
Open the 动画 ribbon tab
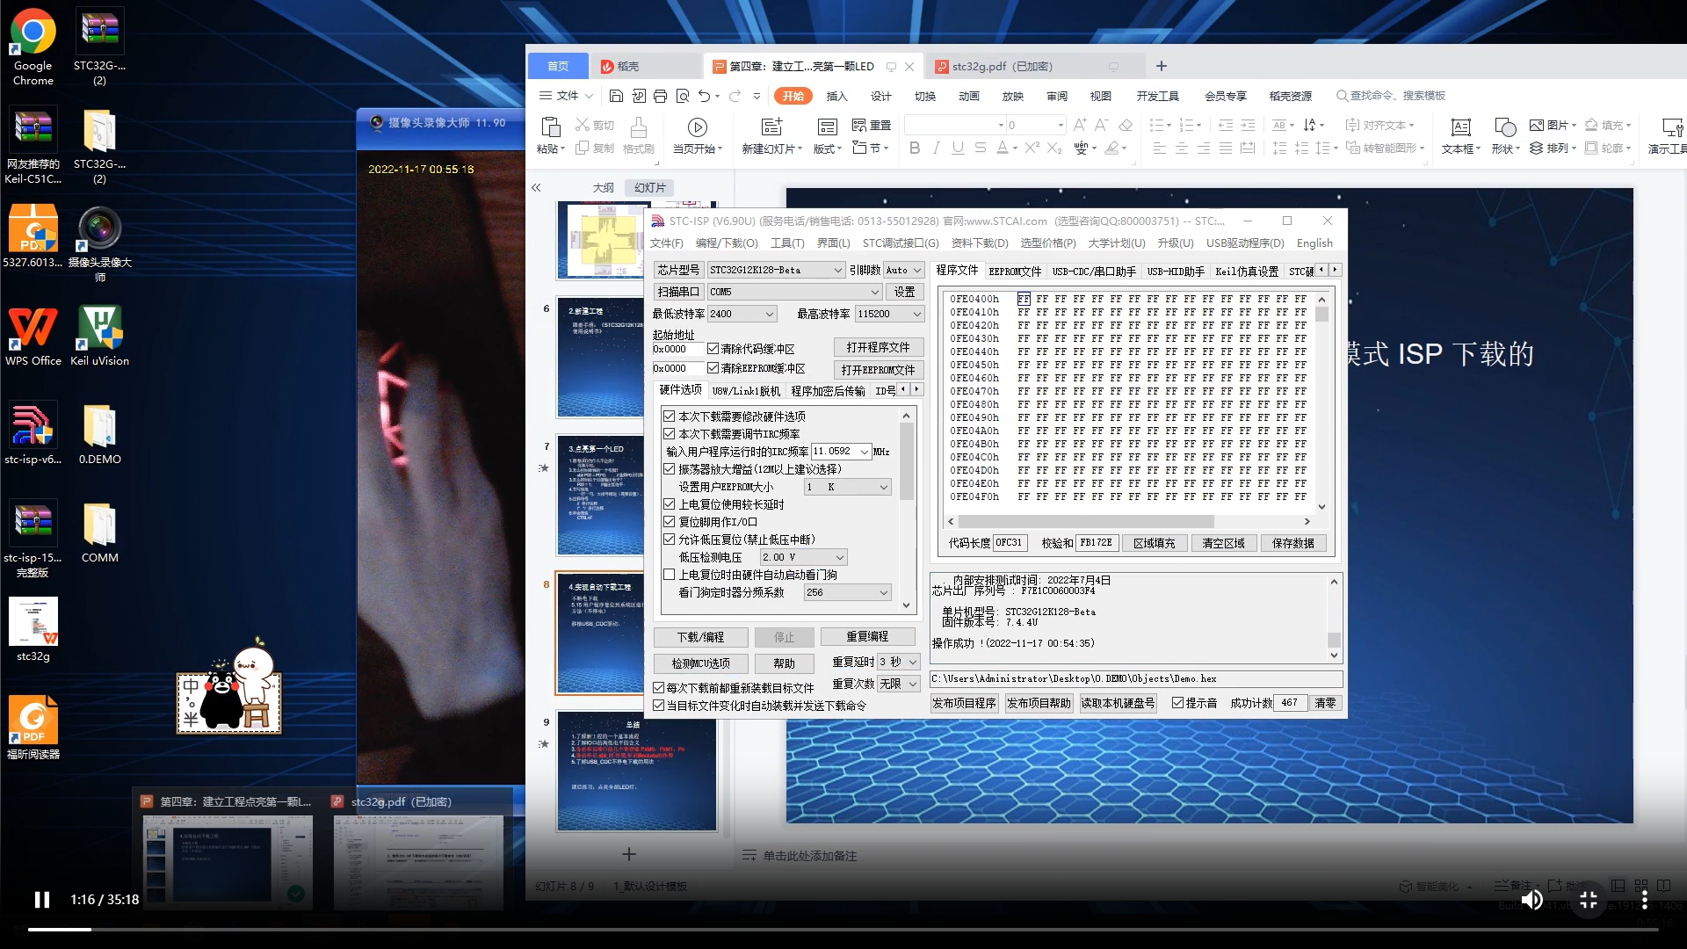click(x=968, y=96)
